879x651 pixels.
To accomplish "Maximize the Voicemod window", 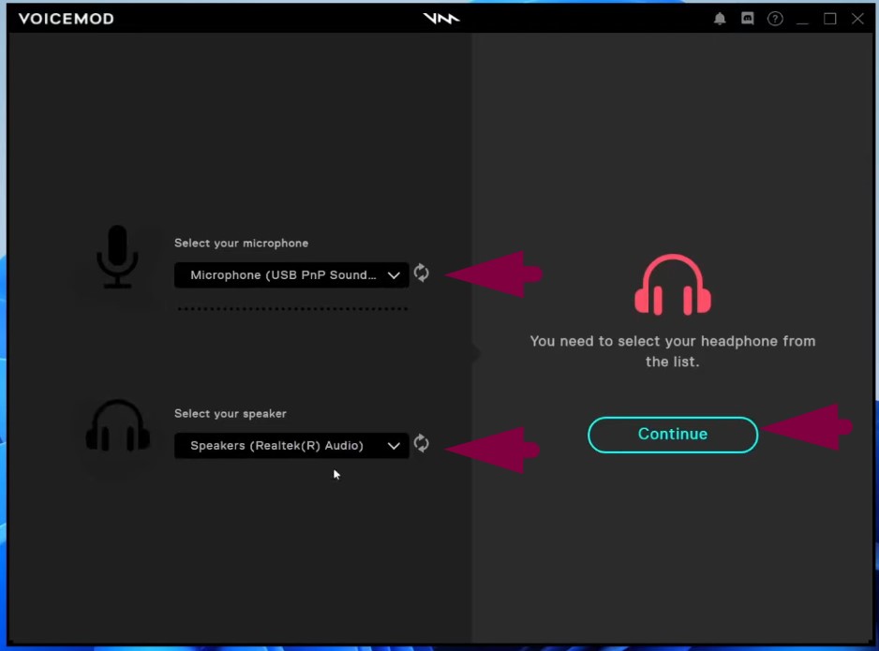I will pos(829,19).
